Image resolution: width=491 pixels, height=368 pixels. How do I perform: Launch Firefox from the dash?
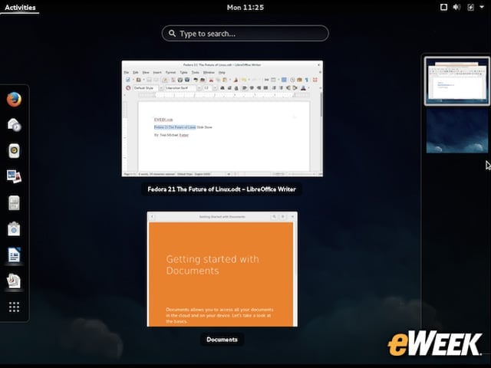(14, 100)
